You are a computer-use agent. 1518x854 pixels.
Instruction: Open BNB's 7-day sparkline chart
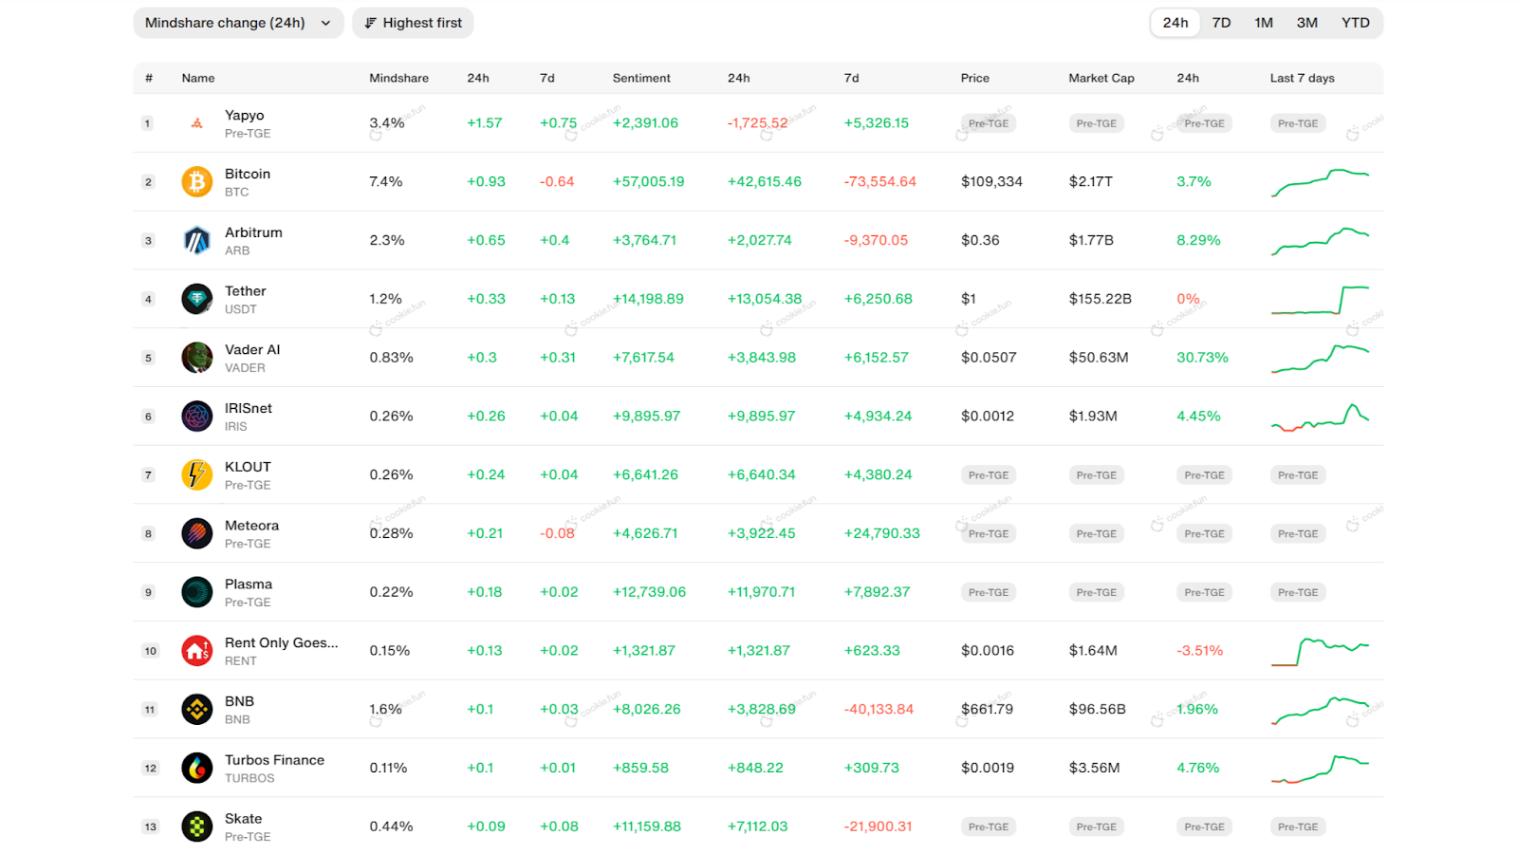tap(1320, 710)
